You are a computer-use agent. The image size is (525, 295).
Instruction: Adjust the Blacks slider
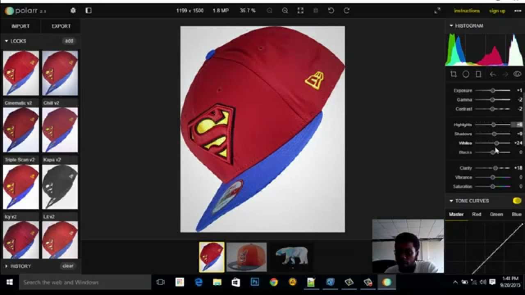pos(493,152)
